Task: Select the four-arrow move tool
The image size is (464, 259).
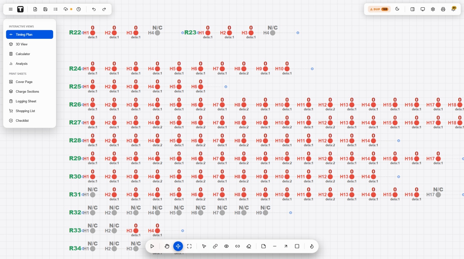Action: [x=178, y=246]
